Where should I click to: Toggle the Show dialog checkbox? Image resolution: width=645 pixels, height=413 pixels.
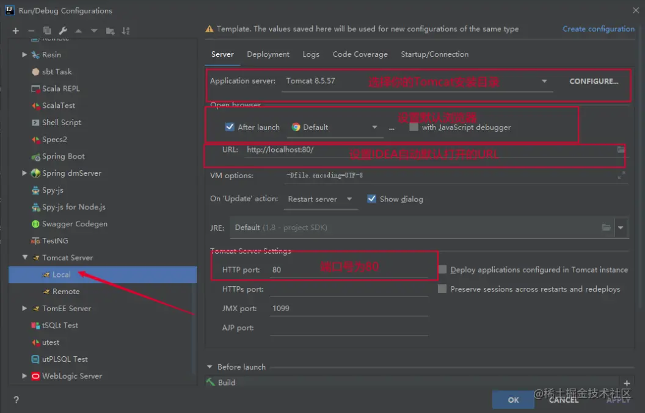371,199
